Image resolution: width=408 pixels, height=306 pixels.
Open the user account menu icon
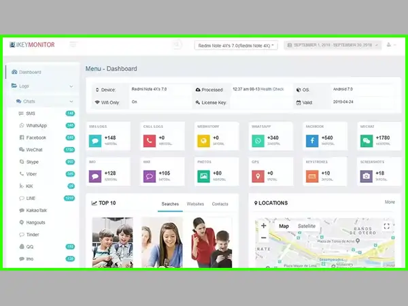click(391, 45)
